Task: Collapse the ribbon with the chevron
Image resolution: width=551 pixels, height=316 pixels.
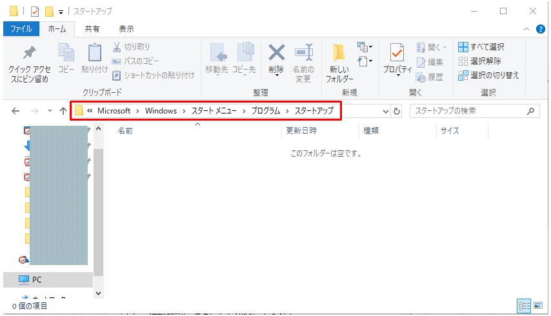Action: [x=526, y=29]
